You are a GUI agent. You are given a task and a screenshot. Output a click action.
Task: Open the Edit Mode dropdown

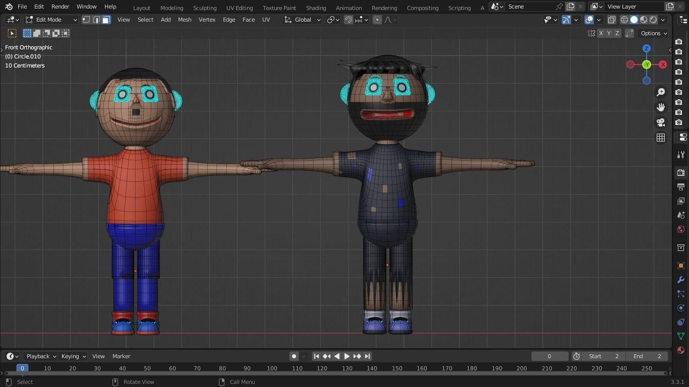coord(51,20)
